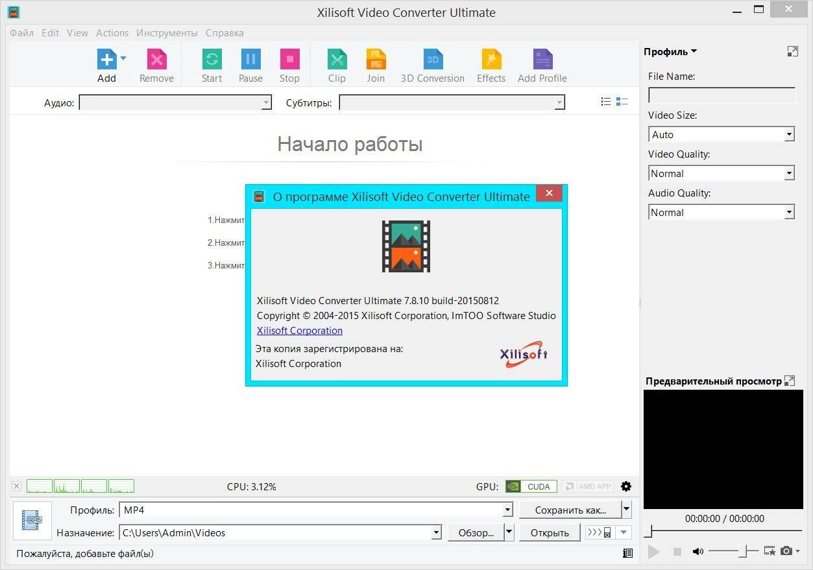The image size is (813, 570).
Task: Click the CPU usage graphs
Action: point(80,486)
